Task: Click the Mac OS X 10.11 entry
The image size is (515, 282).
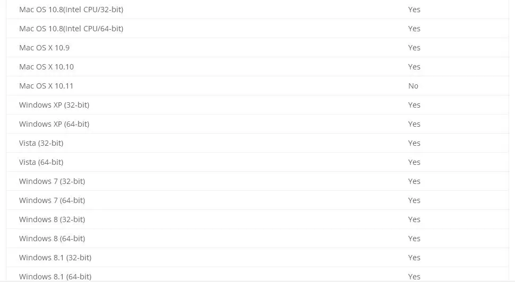Action: point(46,85)
